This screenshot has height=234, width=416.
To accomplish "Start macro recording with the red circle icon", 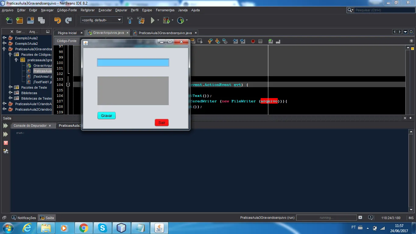I will tap(253, 41).
